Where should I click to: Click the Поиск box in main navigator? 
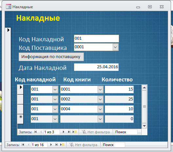pos(113,145)
